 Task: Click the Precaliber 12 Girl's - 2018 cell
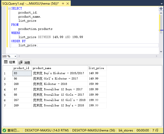(59, 100)
